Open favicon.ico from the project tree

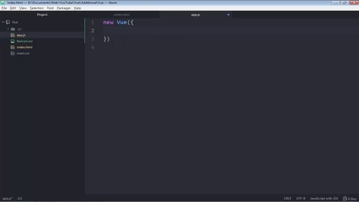[25, 41]
